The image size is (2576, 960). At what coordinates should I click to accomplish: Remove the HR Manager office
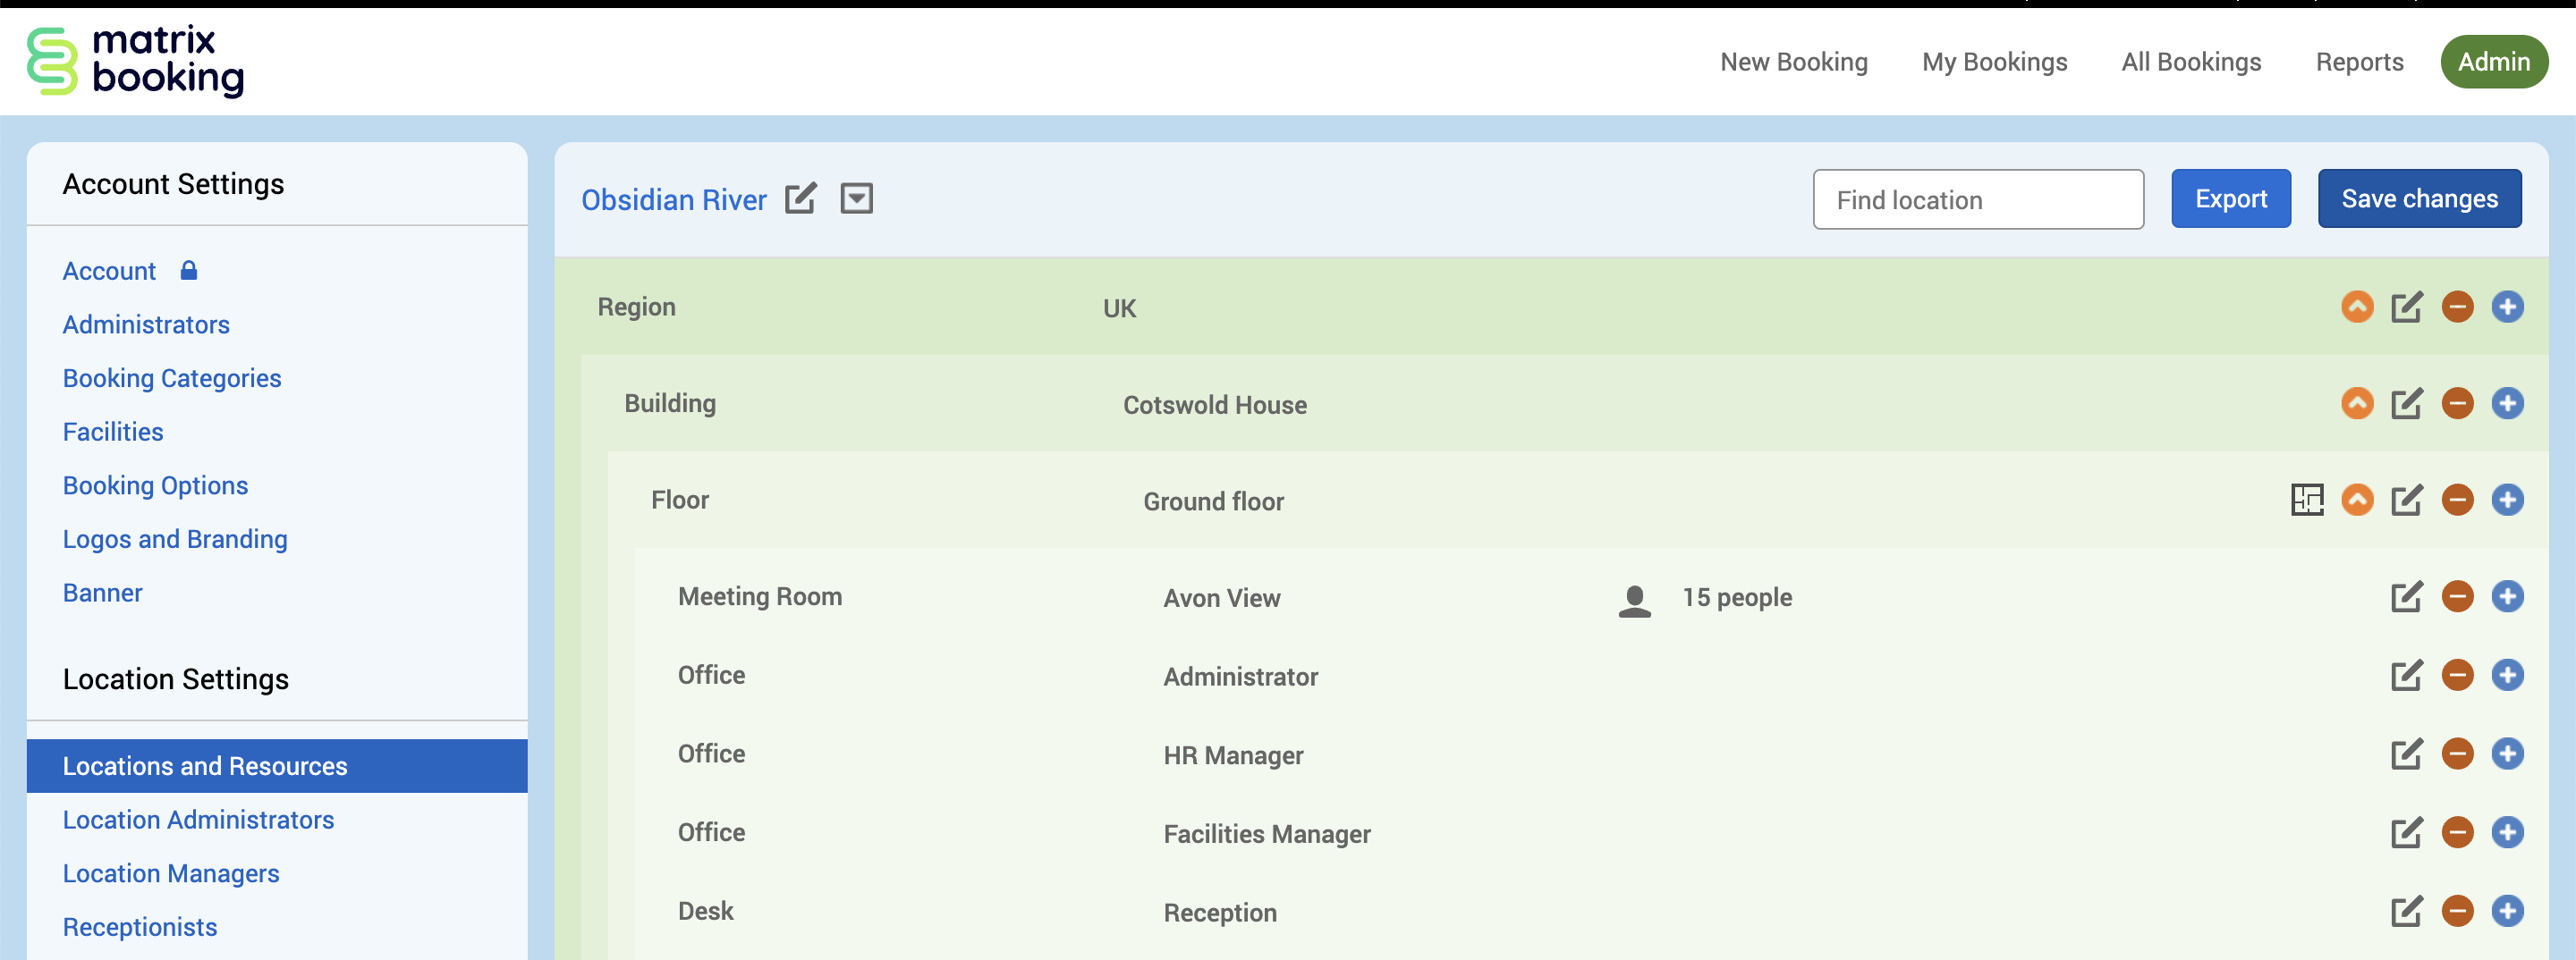2457,754
